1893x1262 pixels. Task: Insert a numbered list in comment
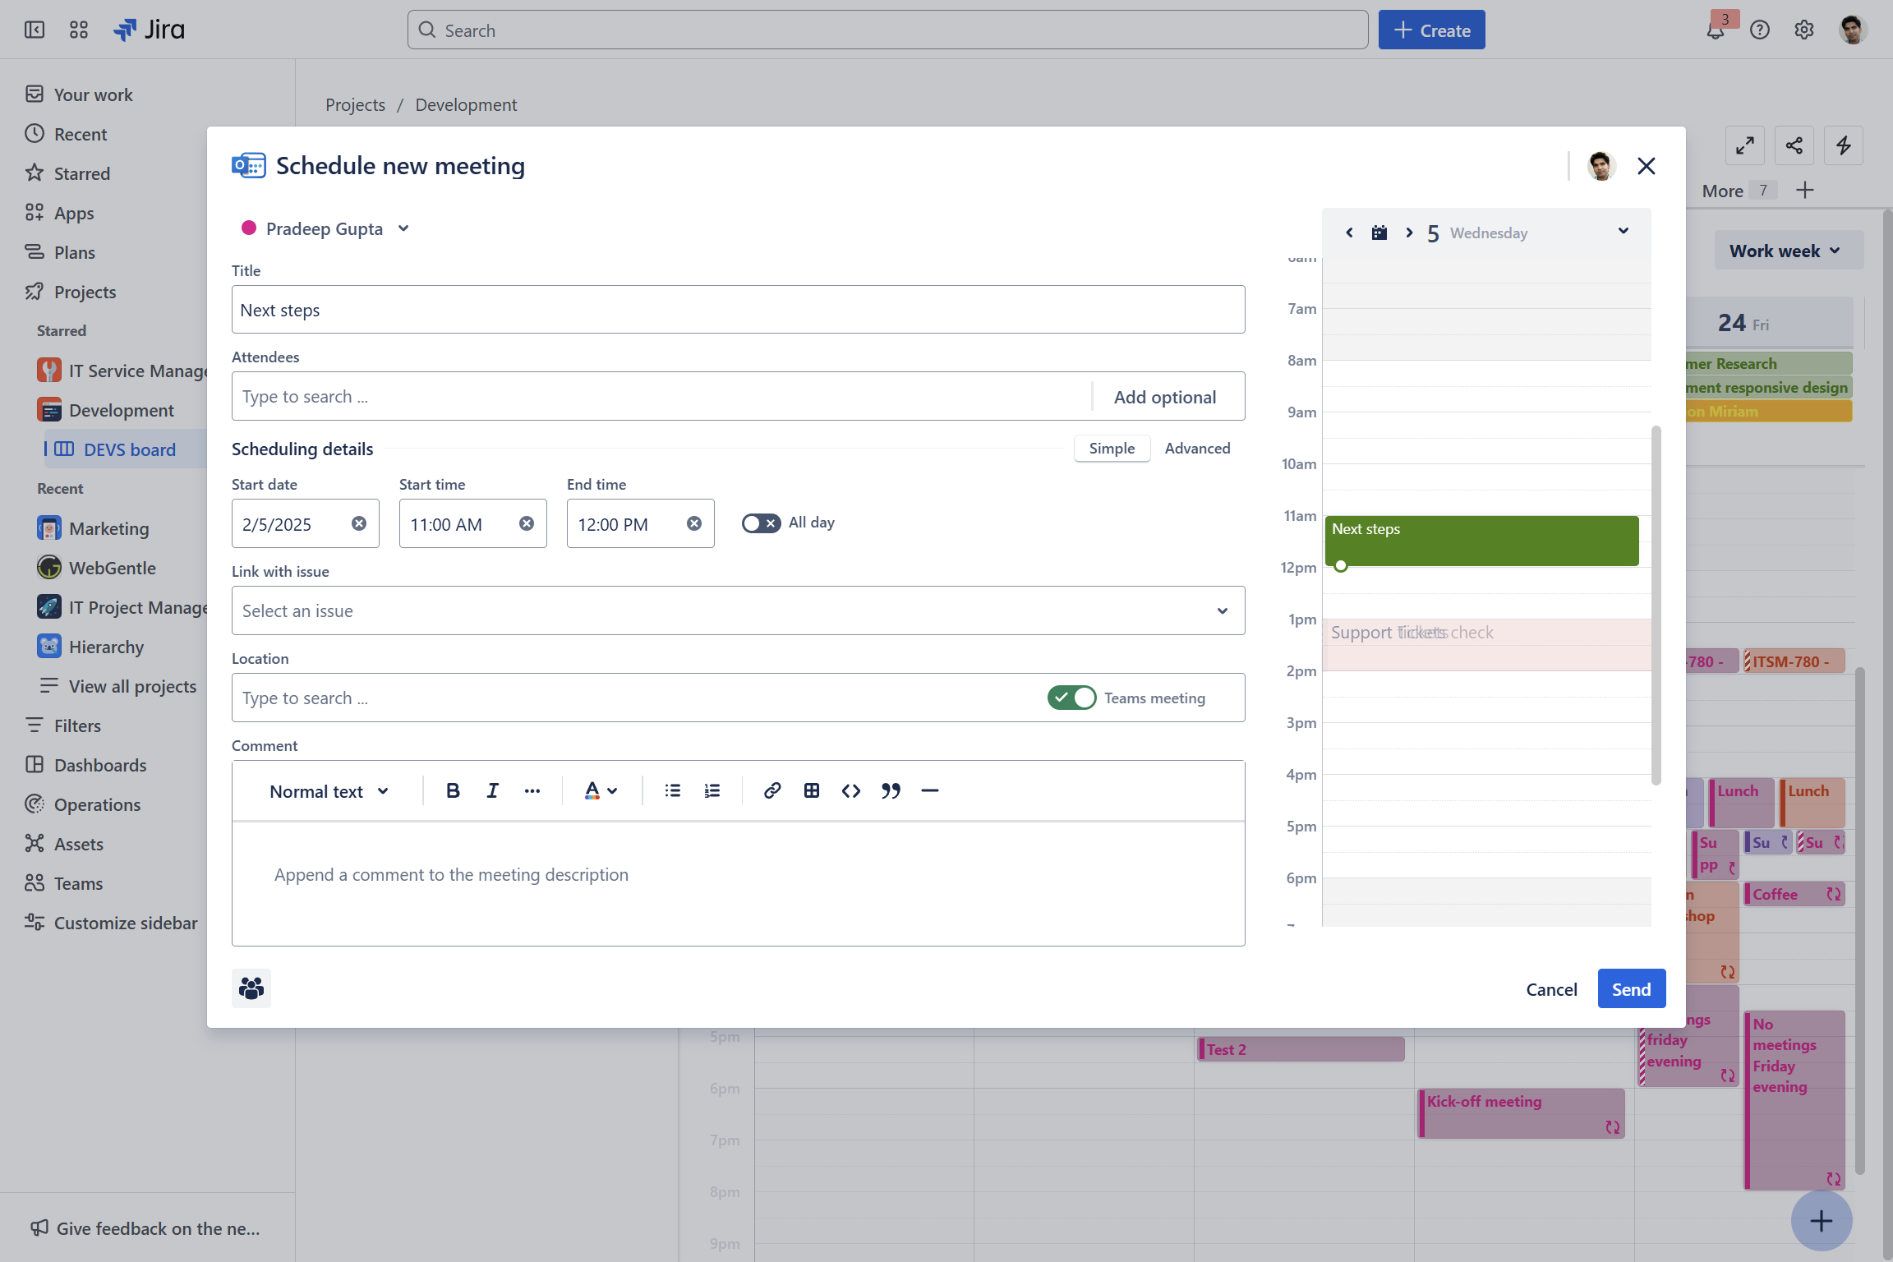(712, 790)
